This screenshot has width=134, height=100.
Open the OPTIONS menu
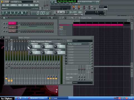point(26,5)
